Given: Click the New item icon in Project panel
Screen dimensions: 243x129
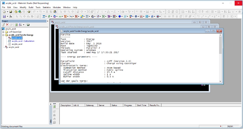Looking at the screenshot, I should pos(3,25).
